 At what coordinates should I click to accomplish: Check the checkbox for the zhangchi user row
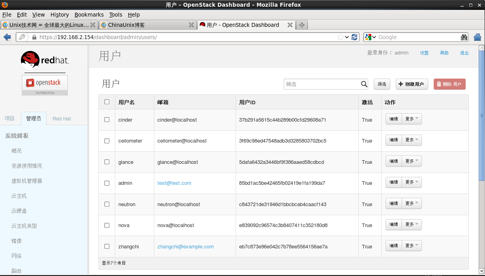pos(107,246)
